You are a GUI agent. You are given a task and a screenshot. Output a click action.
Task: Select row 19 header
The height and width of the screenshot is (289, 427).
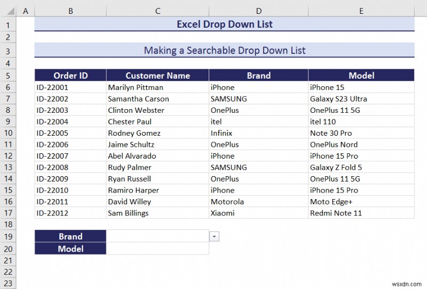[8, 236]
